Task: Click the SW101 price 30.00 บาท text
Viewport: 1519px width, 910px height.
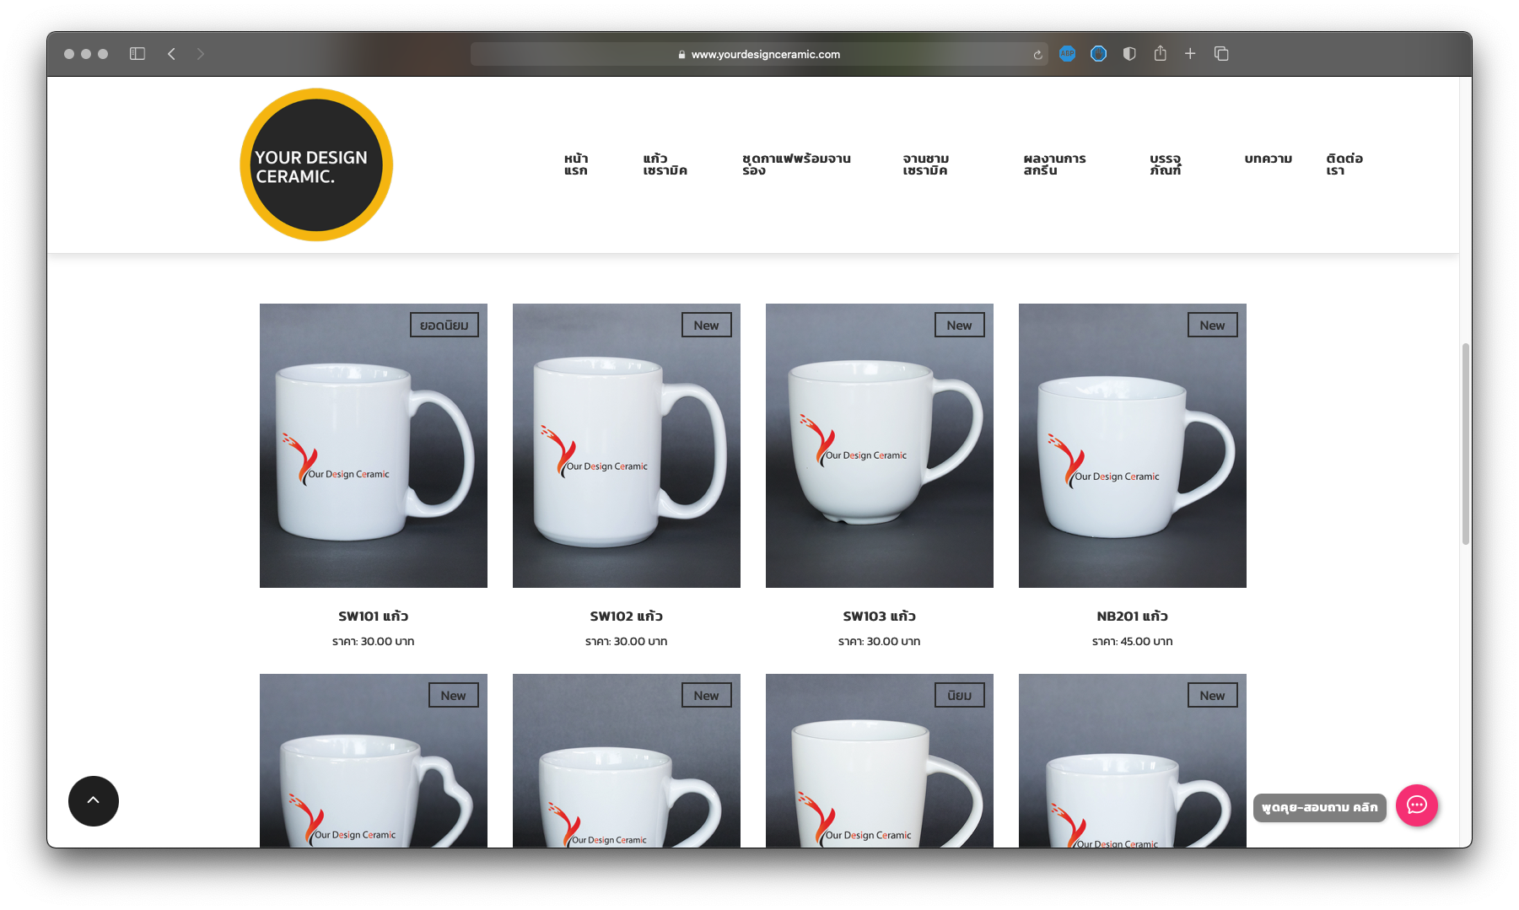Action: click(387, 642)
